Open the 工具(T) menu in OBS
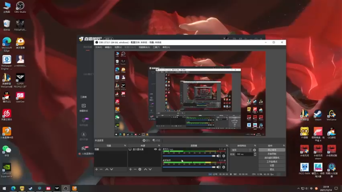 156,47
